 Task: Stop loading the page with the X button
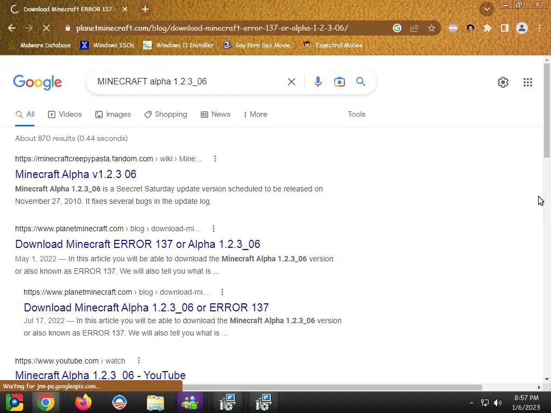coord(46,28)
